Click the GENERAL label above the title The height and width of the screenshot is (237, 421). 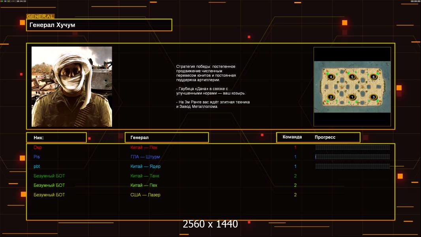click(41, 16)
